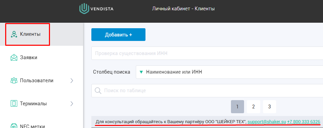The height and width of the screenshot is (128, 323).
Task: Click the support@shaker.su email link
Action: point(267,122)
